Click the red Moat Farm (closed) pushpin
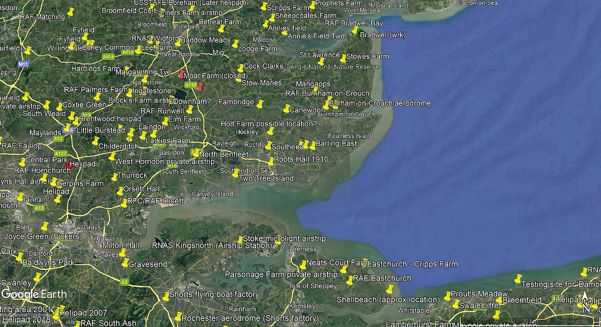The width and height of the screenshot is (601, 327). tap(181, 74)
